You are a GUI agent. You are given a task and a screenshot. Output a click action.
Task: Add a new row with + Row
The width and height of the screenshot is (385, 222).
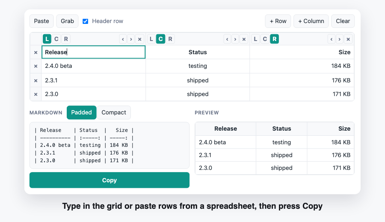pos(278,21)
